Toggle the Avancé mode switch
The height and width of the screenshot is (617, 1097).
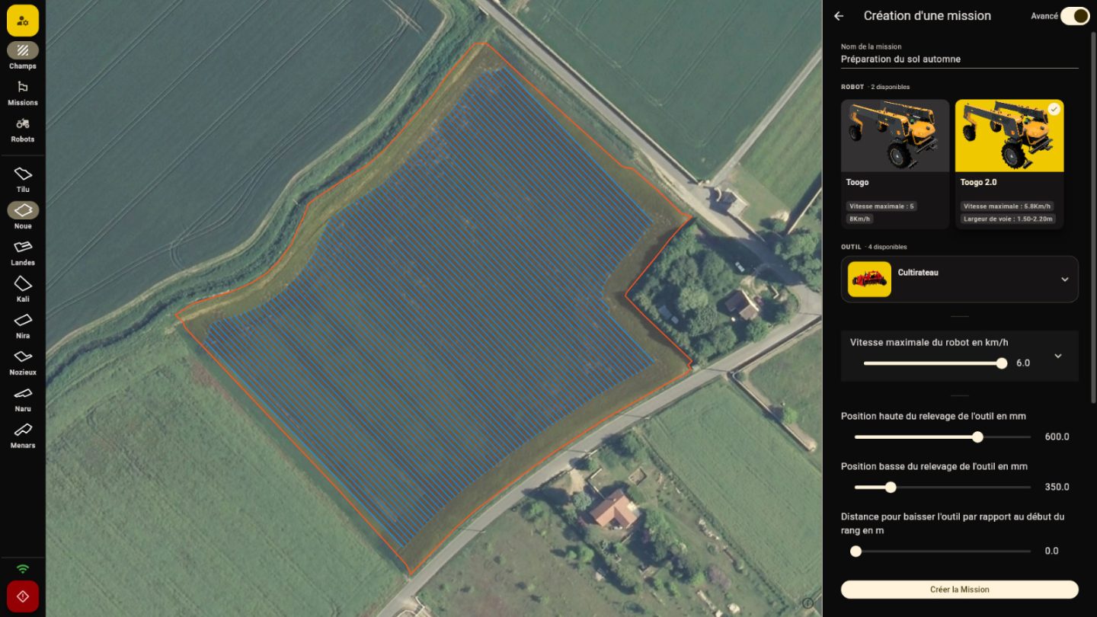[x=1075, y=16]
